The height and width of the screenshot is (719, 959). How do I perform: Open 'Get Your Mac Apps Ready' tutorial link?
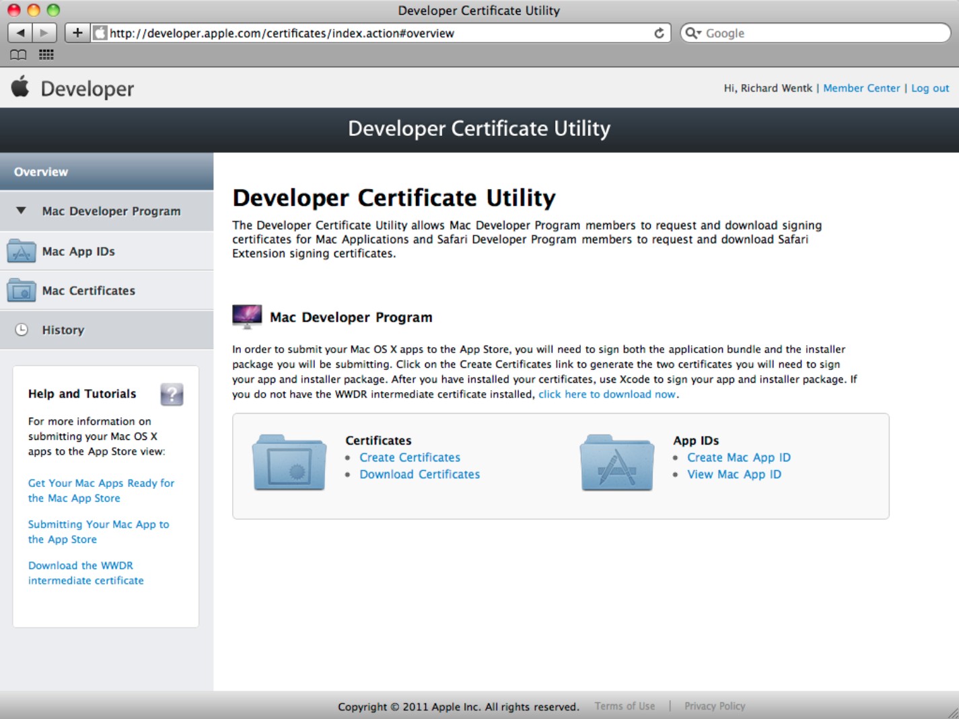[101, 490]
